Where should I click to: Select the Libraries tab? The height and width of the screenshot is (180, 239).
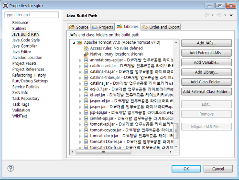click(x=128, y=27)
